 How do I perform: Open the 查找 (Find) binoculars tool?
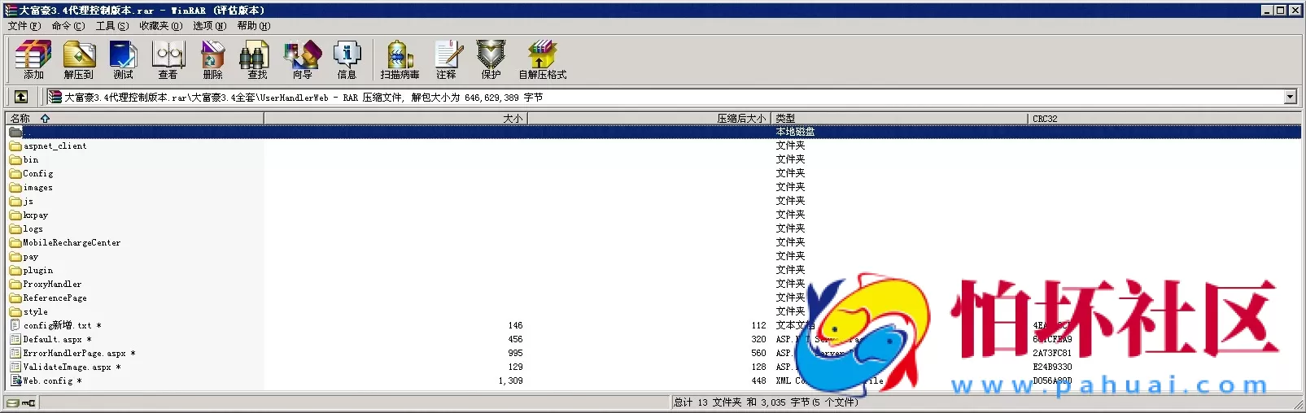pyautogui.click(x=256, y=59)
